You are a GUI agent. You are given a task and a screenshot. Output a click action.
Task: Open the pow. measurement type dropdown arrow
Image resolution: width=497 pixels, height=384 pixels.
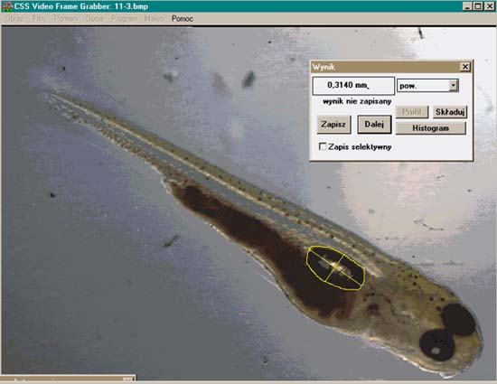tap(454, 85)
